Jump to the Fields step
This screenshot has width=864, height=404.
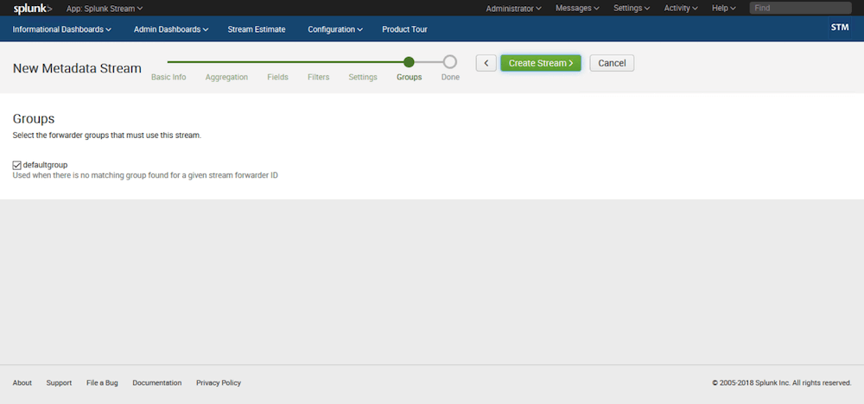coord(277,77)
